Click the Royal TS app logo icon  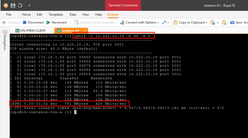pyautogui.click(x=5, y=5)
